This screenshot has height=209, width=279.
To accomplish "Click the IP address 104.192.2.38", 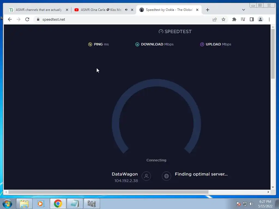I will click(x=126, y=181).
